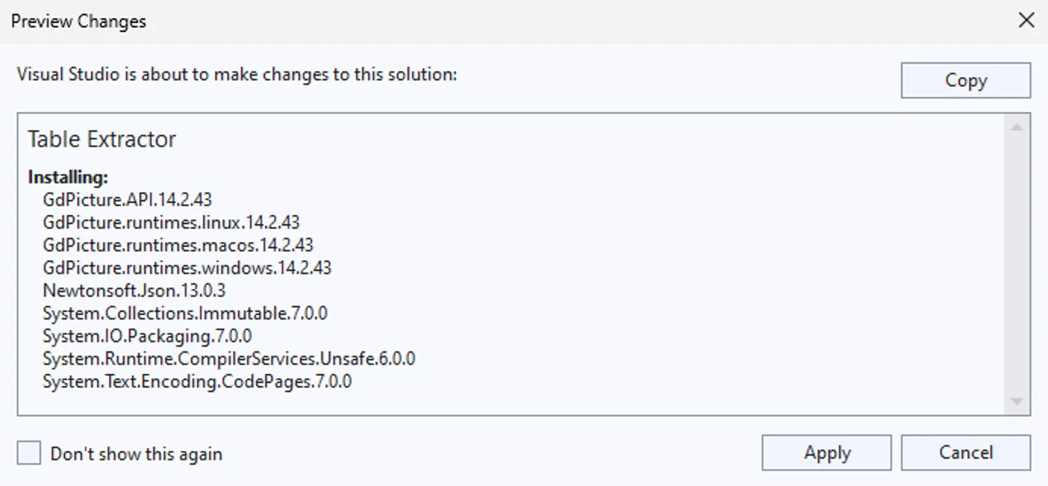Enable the Don't show this again checkbox
Viewport: 1048px width, 486px height.
click(x=30, y=453)
